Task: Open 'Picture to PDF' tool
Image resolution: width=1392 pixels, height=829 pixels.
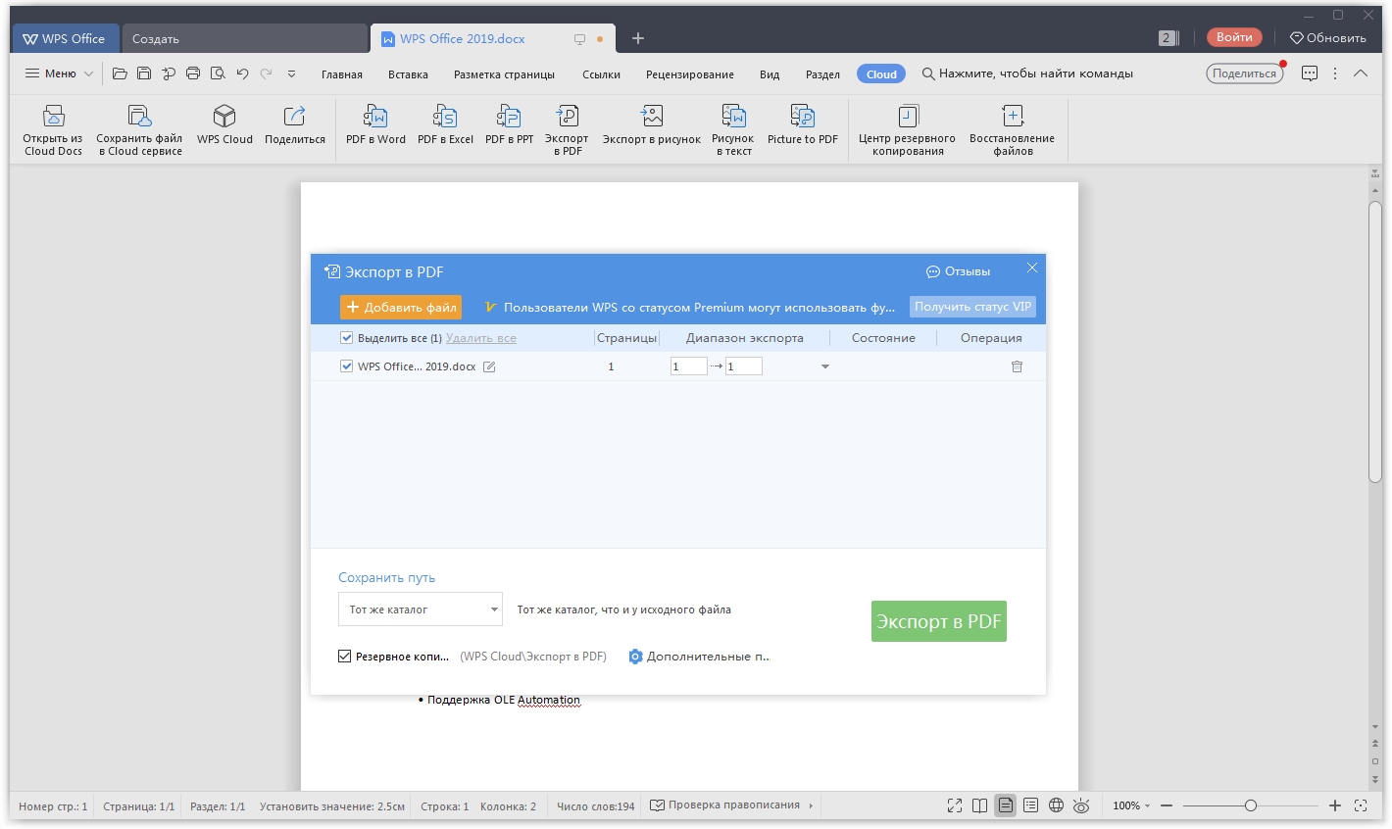Action: point(803,125)
